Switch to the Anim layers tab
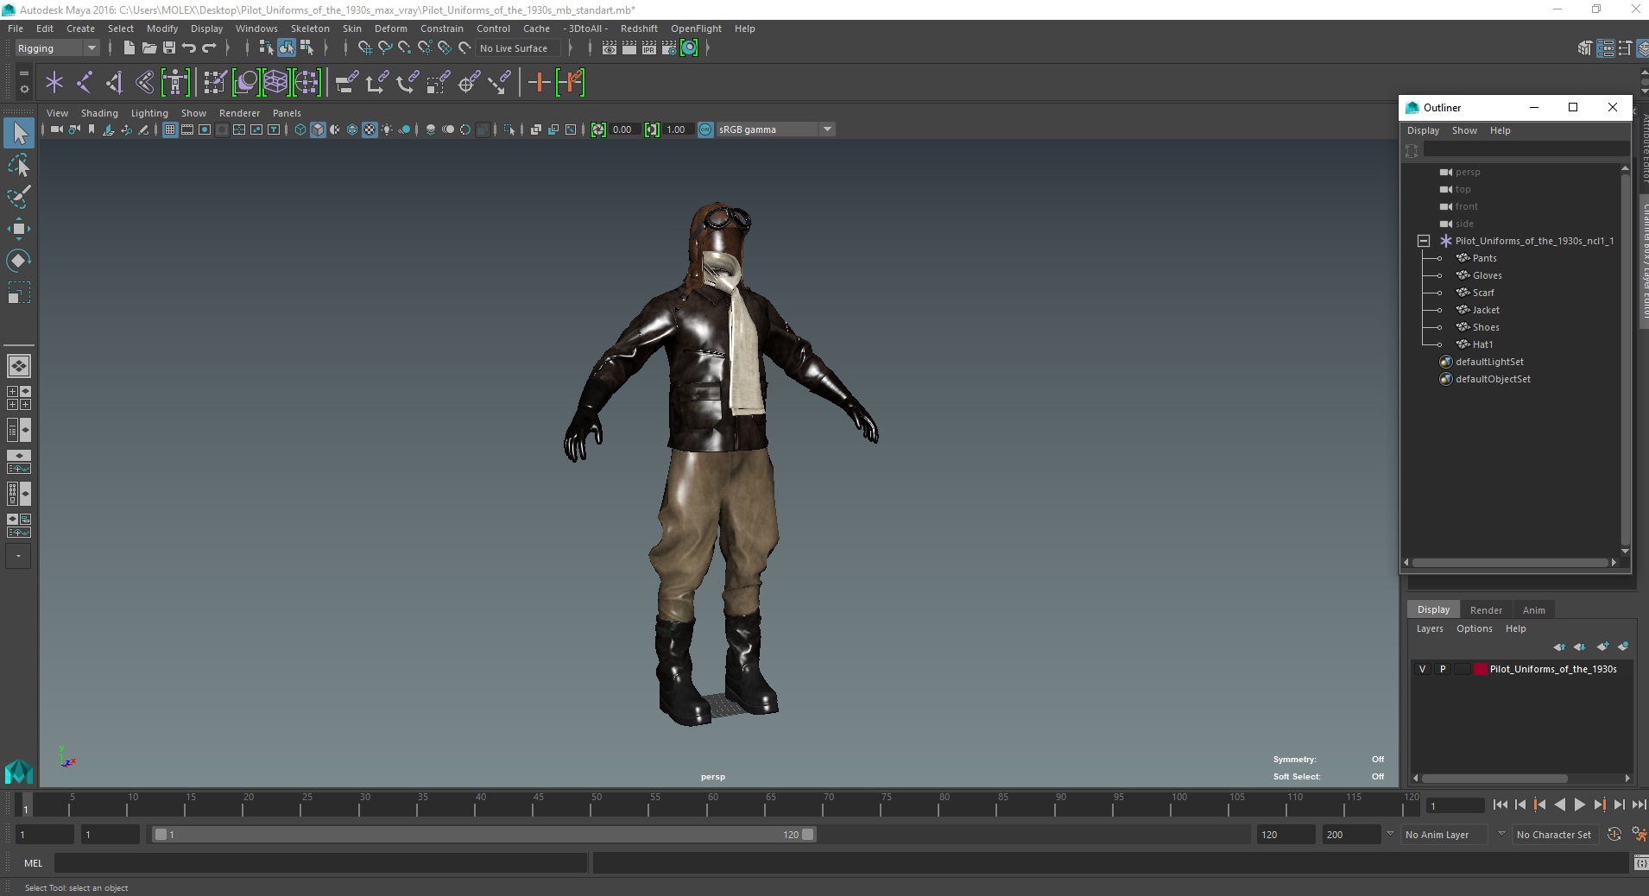Image resolution: width=1649 pixels, height=896 pixels. click(1533, 609)
